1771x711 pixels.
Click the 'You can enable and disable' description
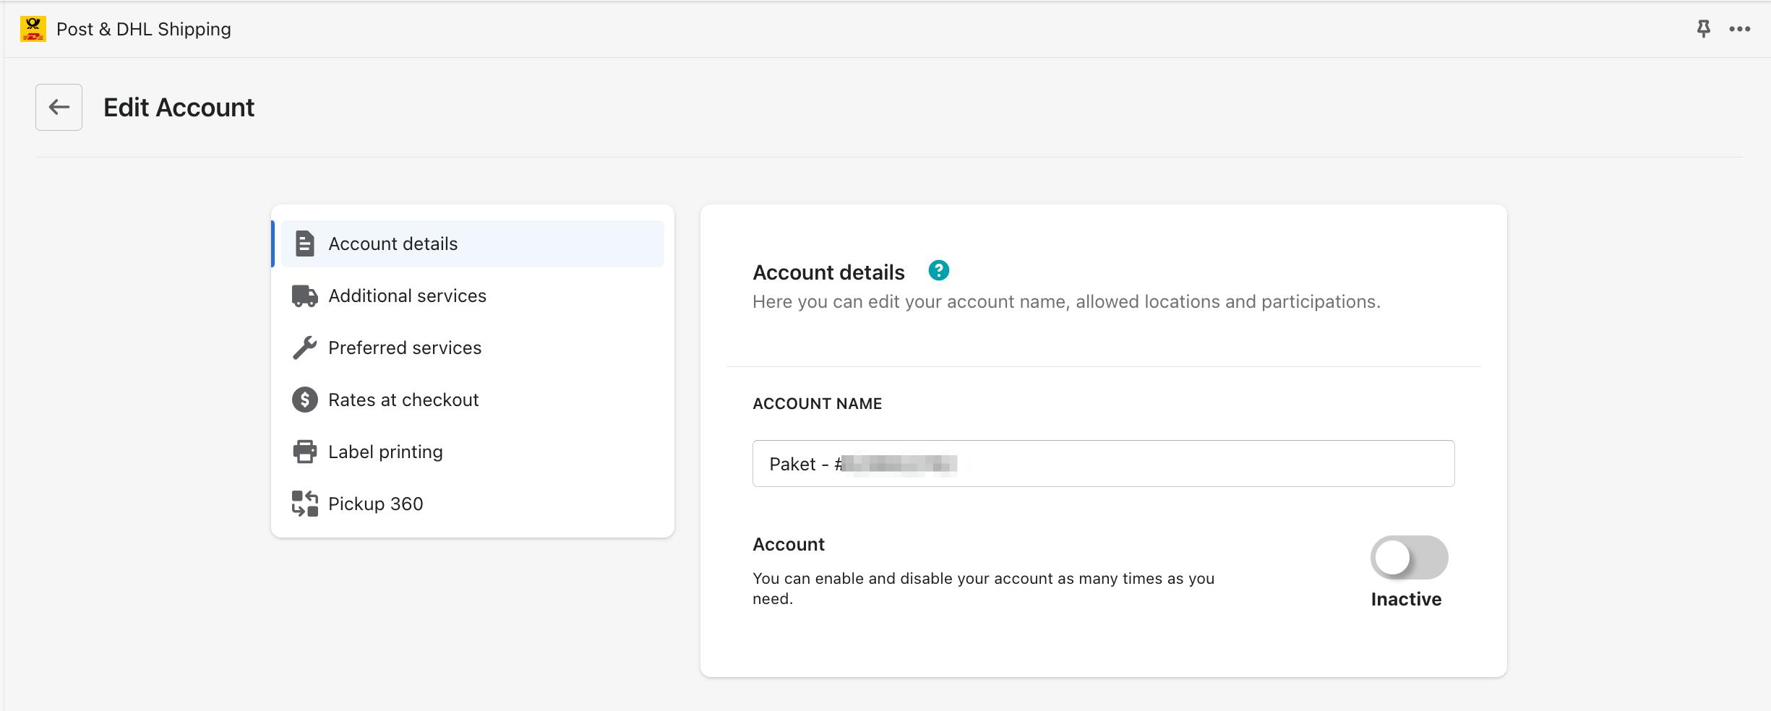pos(983,588)
